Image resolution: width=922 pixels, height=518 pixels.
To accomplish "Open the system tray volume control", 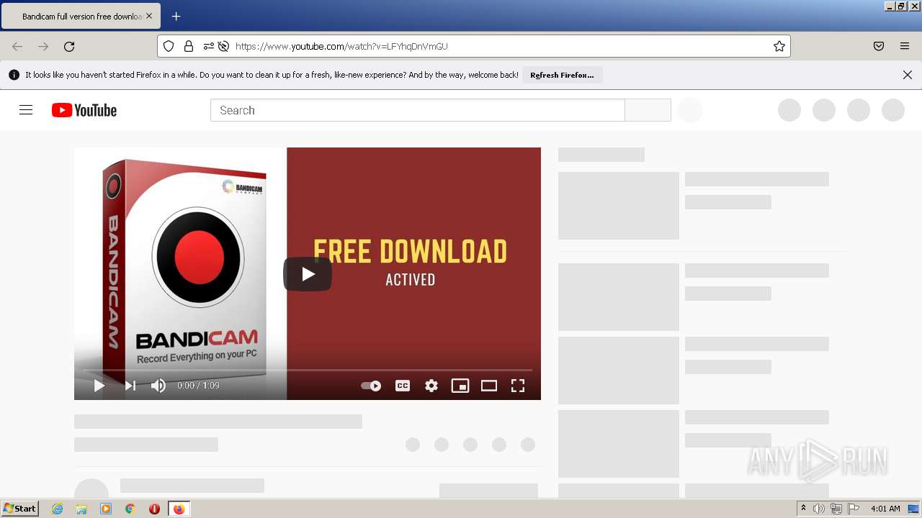I will pos(818,509).
